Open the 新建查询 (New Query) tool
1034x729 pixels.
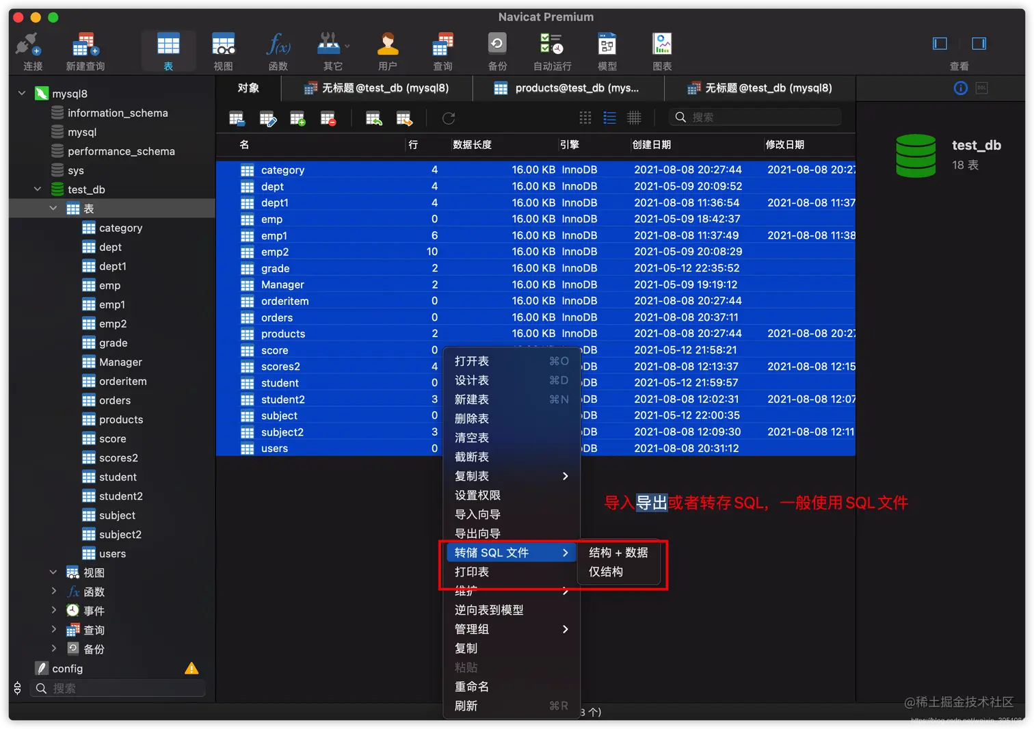[85, 48]
